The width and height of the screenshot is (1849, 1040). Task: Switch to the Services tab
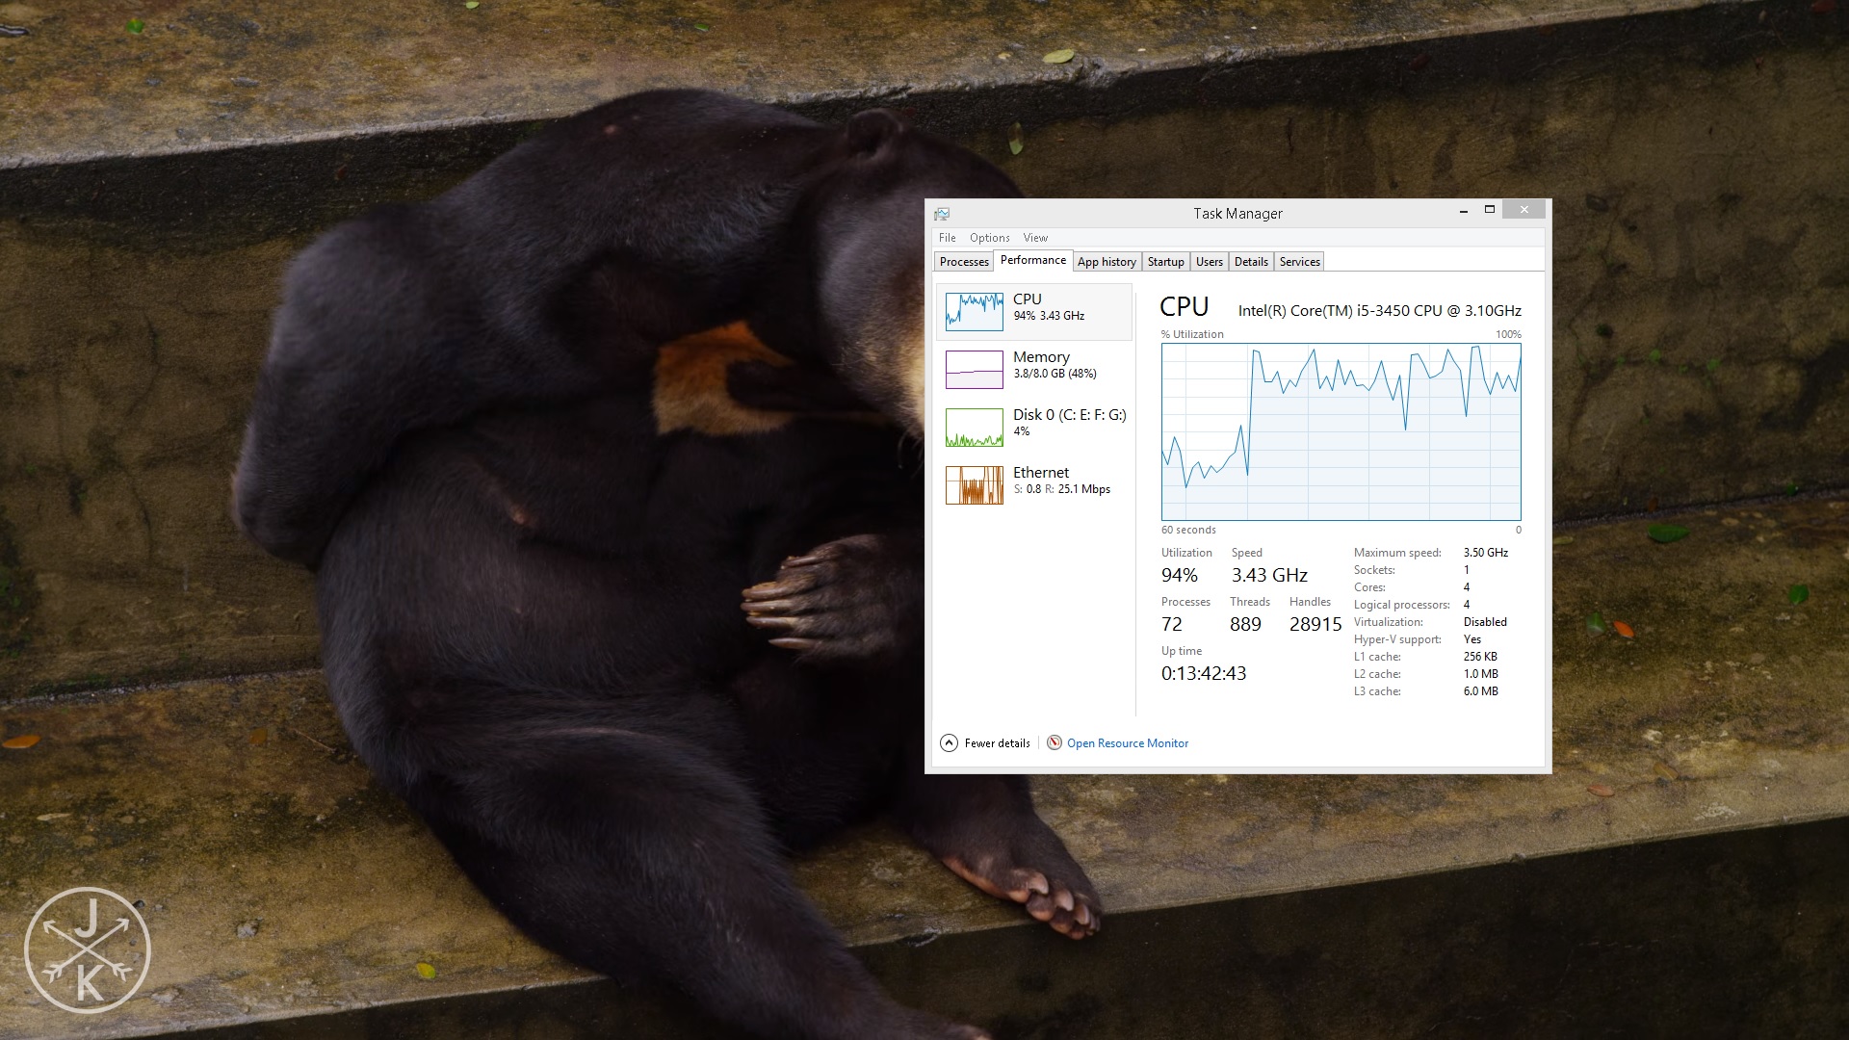pyautogui.click(x=1299, y=262)
